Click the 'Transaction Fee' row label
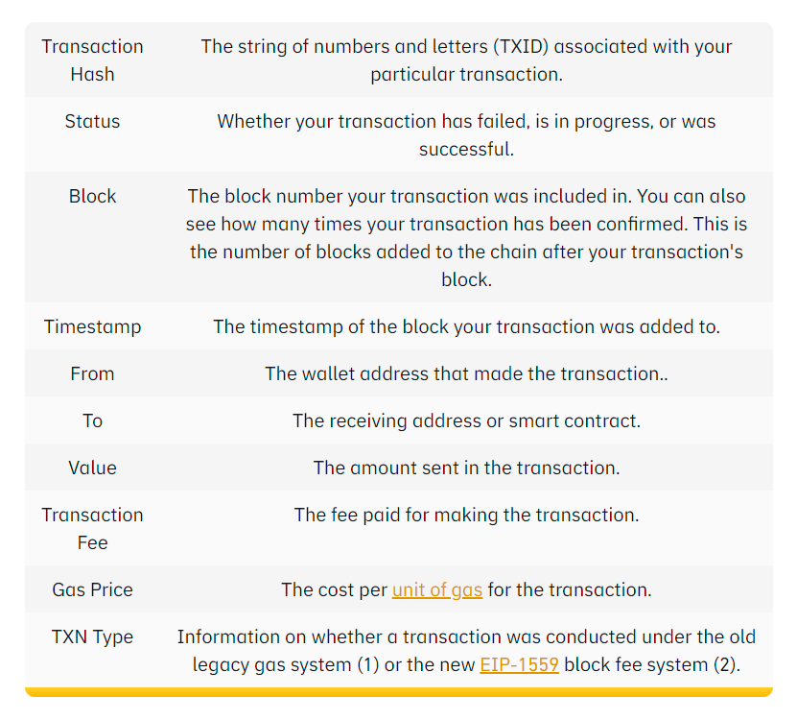 coord(92,528)
